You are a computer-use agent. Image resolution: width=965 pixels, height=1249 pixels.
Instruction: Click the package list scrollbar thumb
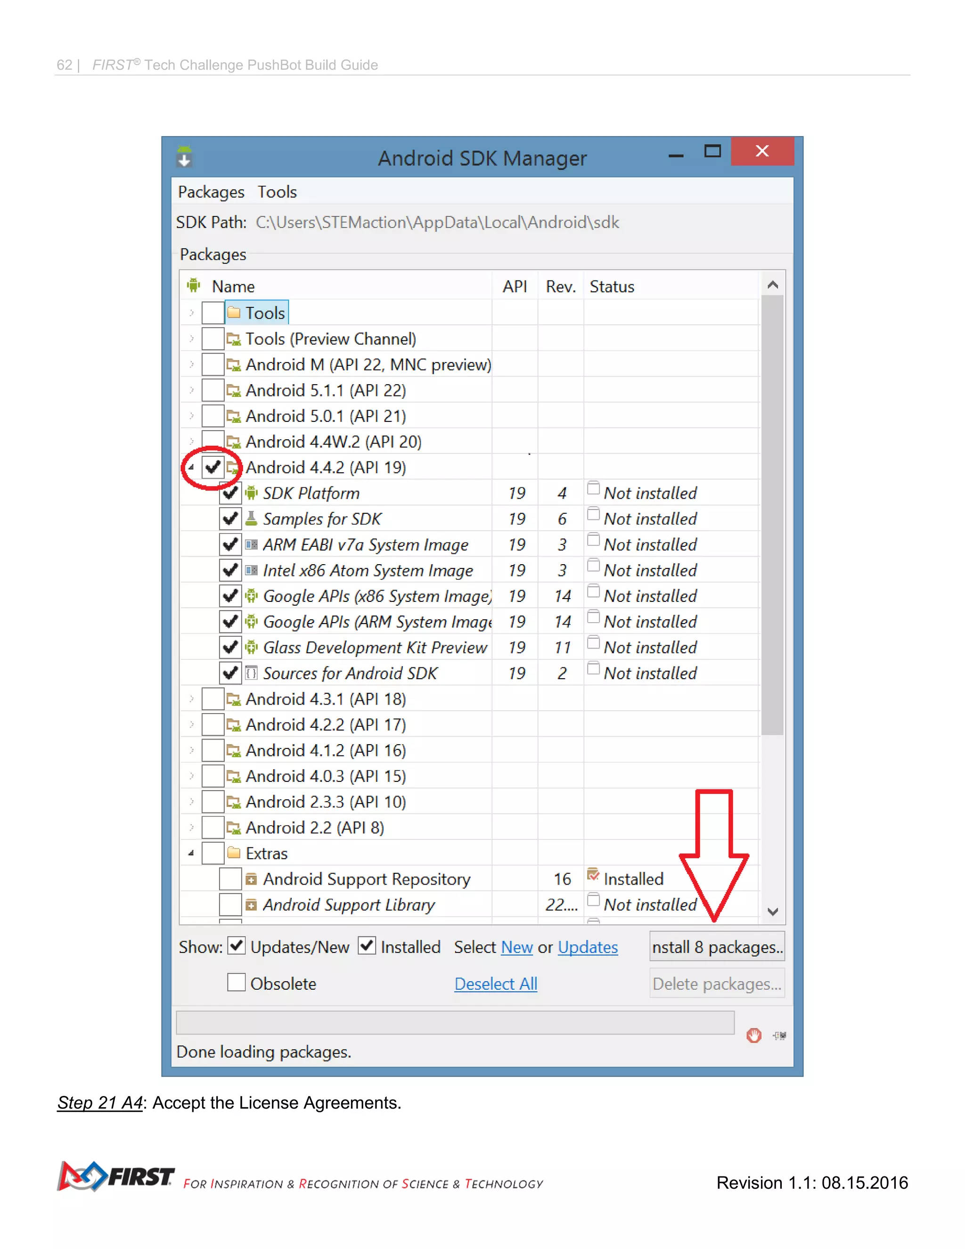772,515
